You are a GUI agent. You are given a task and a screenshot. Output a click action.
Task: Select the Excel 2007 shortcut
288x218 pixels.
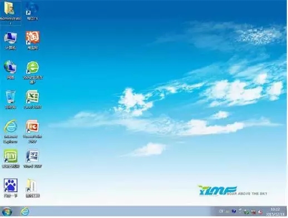click(x=33, y=97)
